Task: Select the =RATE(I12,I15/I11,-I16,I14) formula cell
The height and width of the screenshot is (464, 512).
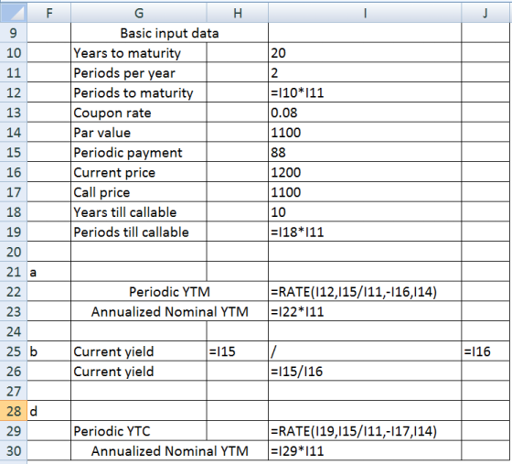Action: tap(365, 291)
